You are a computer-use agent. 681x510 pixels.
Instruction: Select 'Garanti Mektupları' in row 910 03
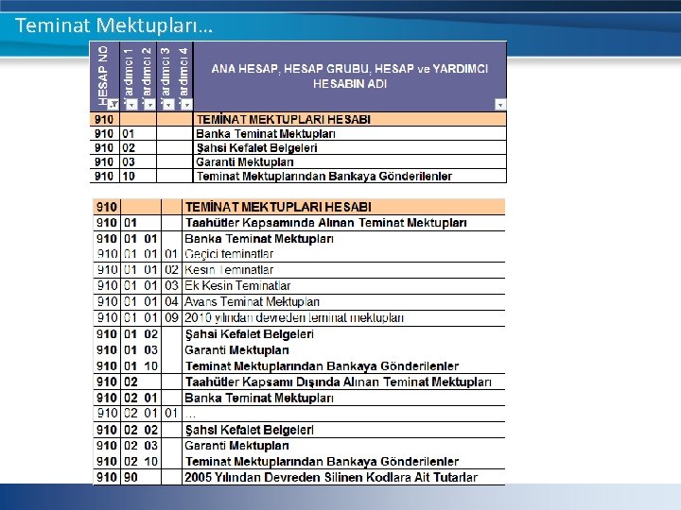(245, 162)
